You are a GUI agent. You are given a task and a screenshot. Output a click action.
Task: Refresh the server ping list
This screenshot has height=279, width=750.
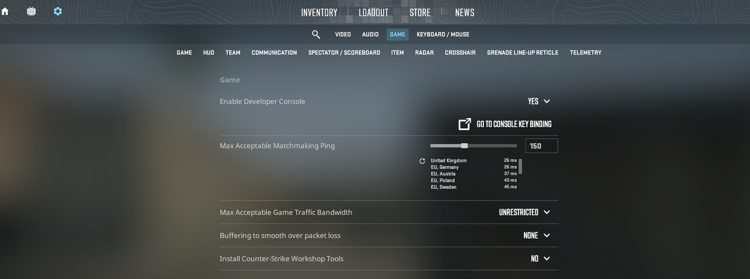click(422, 161)
